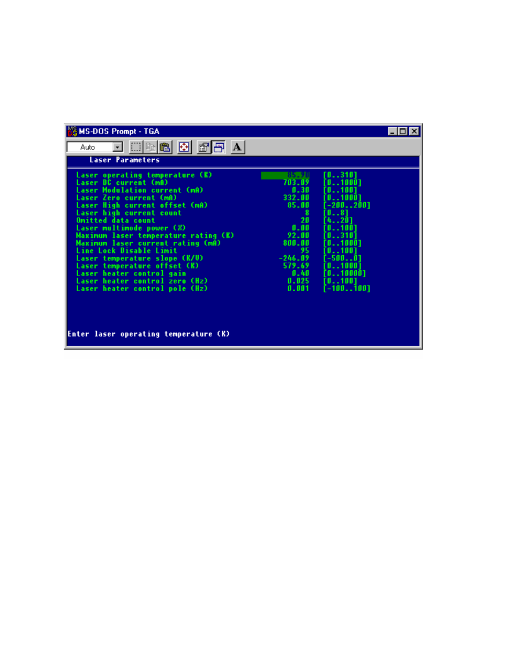Click the Copy toolbar icon
The image size is (511, 662).
point(151,147)
